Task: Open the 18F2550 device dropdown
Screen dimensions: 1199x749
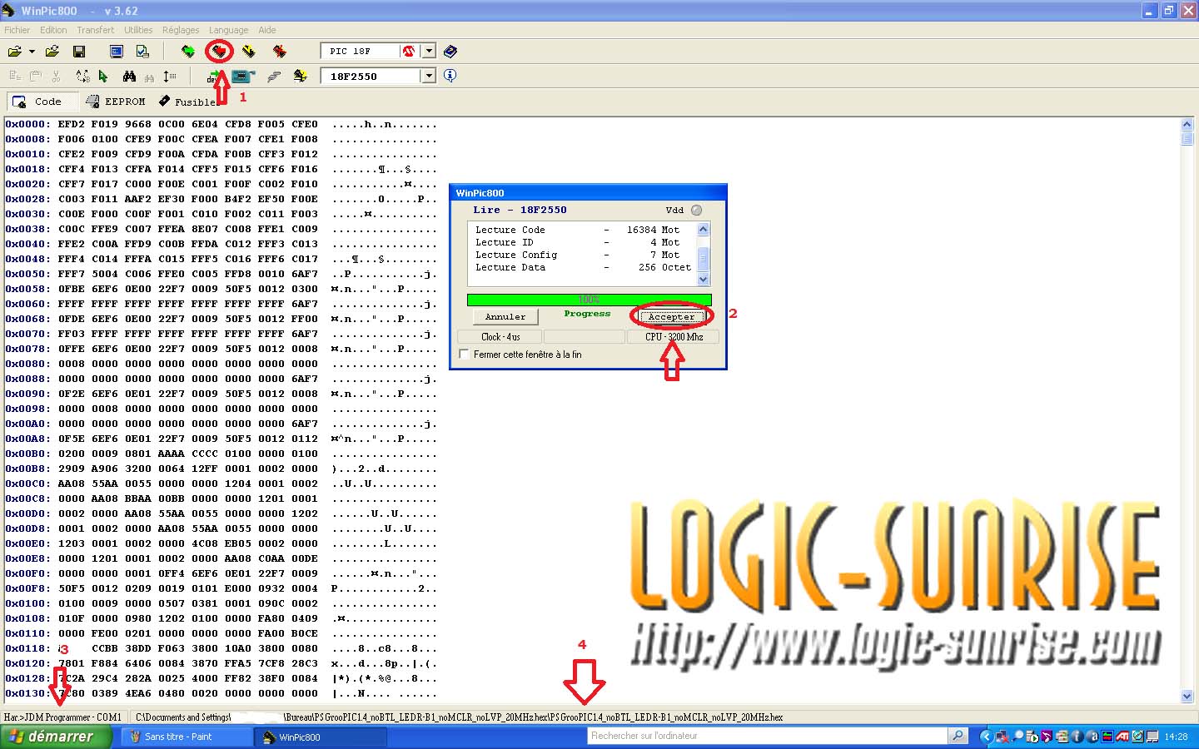Action: (429, 77)
